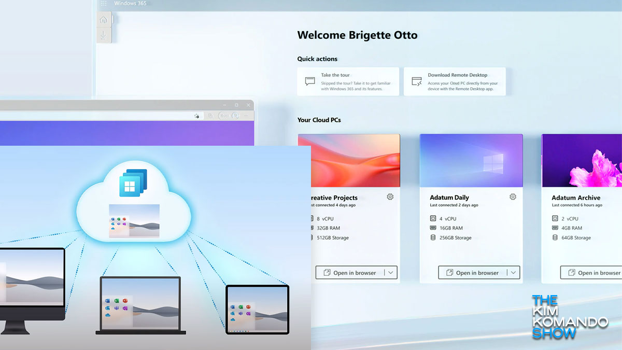Screen dimensions: 622x350
Task: Open the app launcher grid beside Windows 365
Action: click(x=103, y=3)
